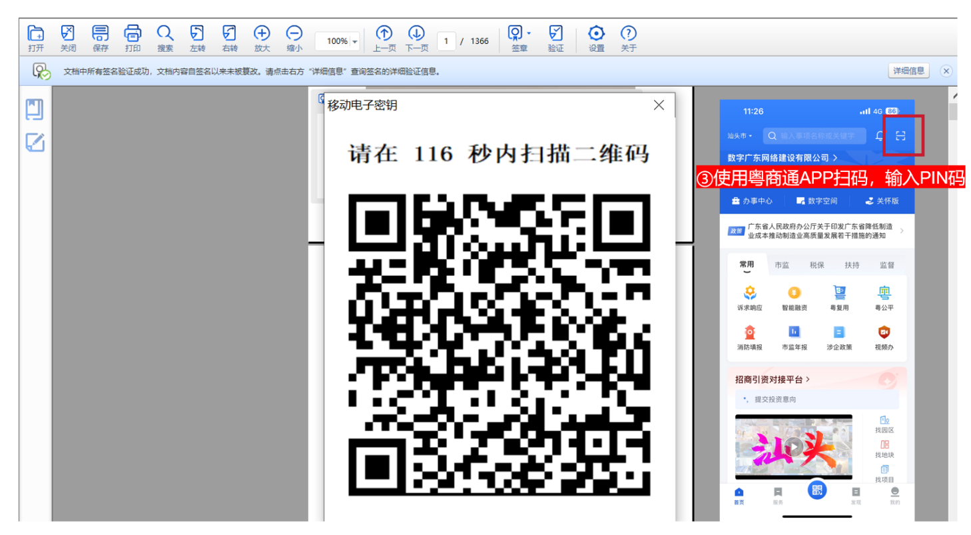This screenshot has height=535, width=971.
Task: Open 数字广东网络建设有限公司 company link
Action: click(x=783, y=158)
